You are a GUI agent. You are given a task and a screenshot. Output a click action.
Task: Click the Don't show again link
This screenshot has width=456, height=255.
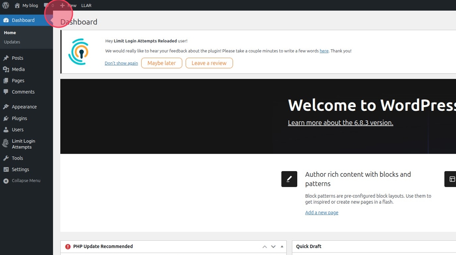pos(121,63)
